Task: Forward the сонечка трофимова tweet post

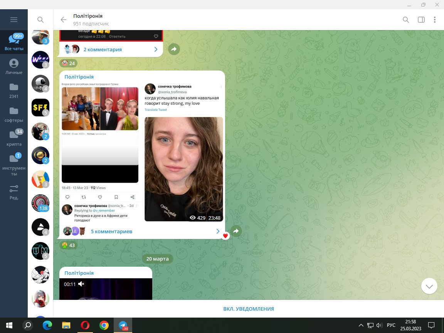Action: tap(236, 231)
